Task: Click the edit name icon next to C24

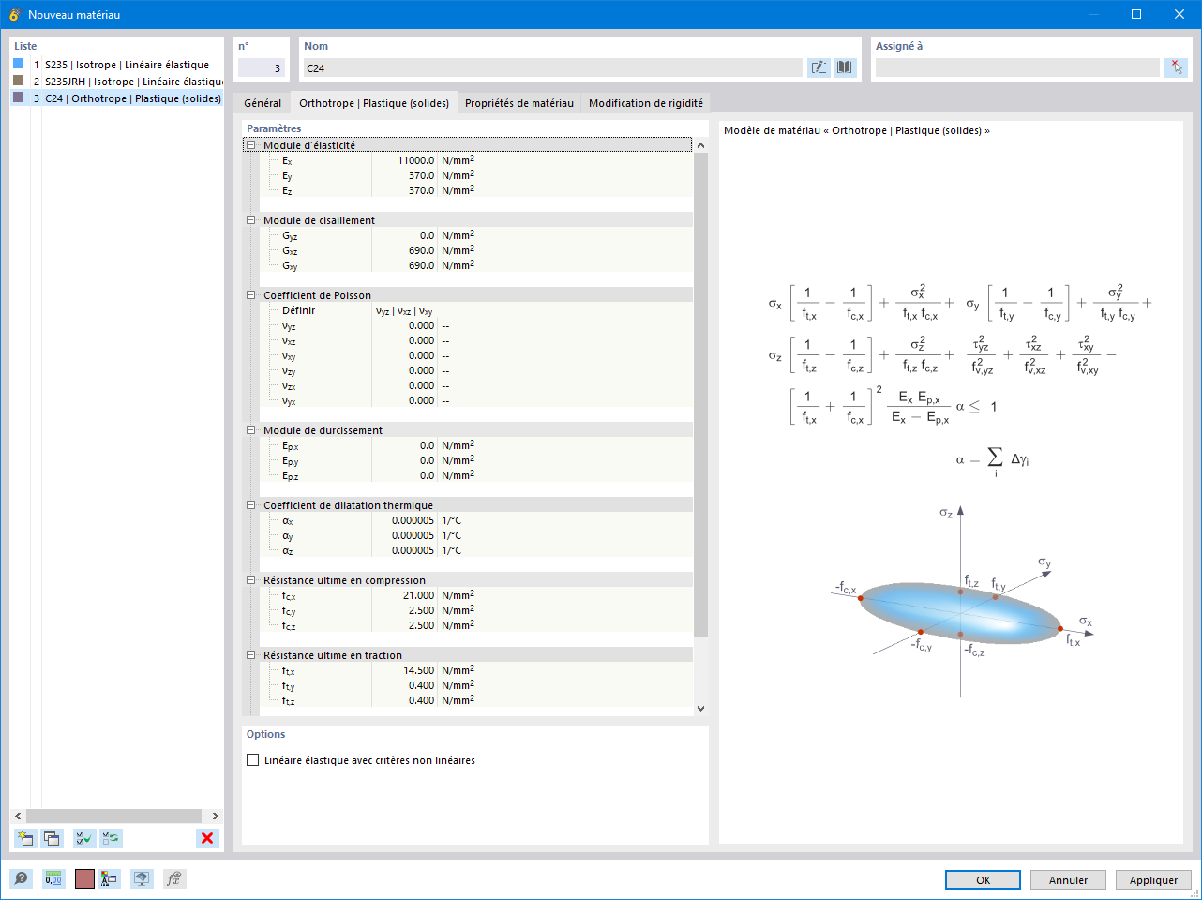Action: [819, 67]
